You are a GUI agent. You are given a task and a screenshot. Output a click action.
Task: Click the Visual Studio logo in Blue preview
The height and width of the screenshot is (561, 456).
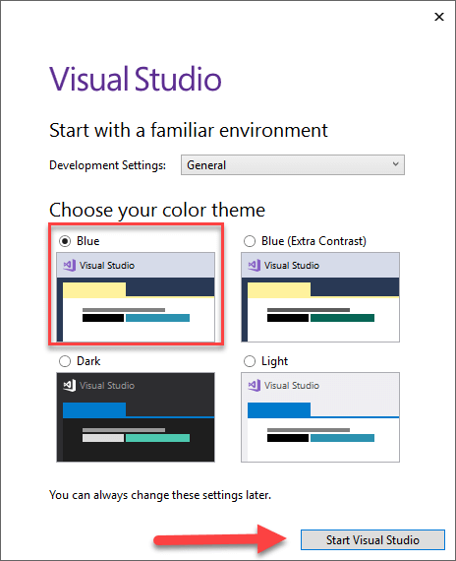(x=70, y=265)
